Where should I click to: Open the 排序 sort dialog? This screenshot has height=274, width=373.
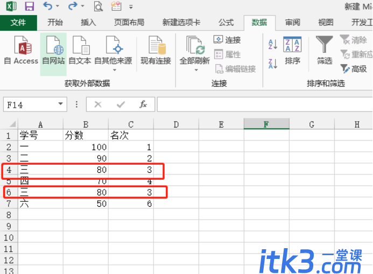point(292,51)
